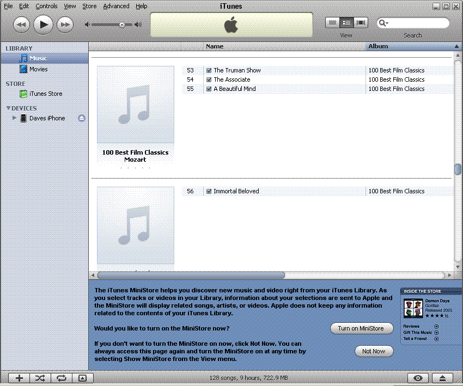Add a playlist with the plus button
The image size is (463, 386).
click(x=19, y=378)
